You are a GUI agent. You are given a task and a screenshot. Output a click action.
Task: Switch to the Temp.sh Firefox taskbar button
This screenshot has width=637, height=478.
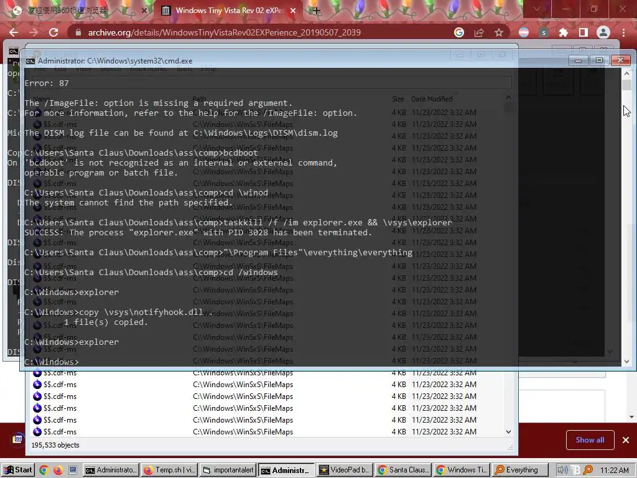click(170, 470)
